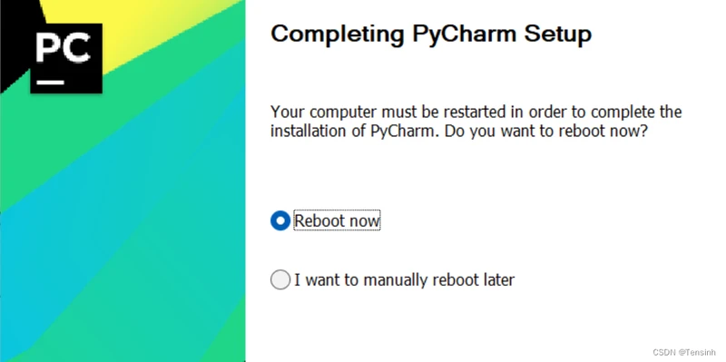Click the dotted focus box around Reboot now
726x362 pixels.
(337, 220)
